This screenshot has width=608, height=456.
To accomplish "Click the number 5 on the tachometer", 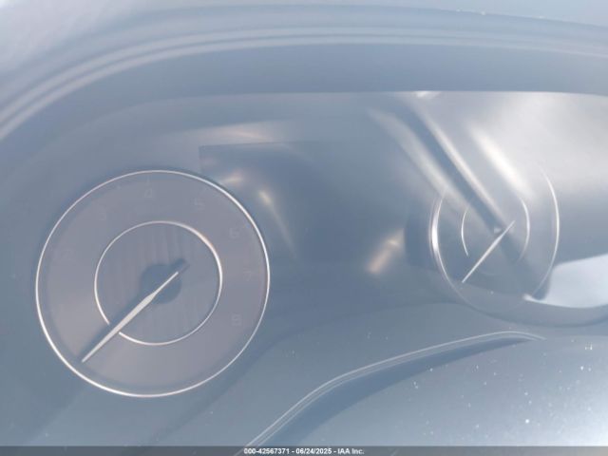I will 199,203.
